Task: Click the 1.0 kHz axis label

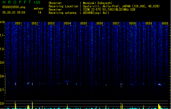Action: coord(2,49)
